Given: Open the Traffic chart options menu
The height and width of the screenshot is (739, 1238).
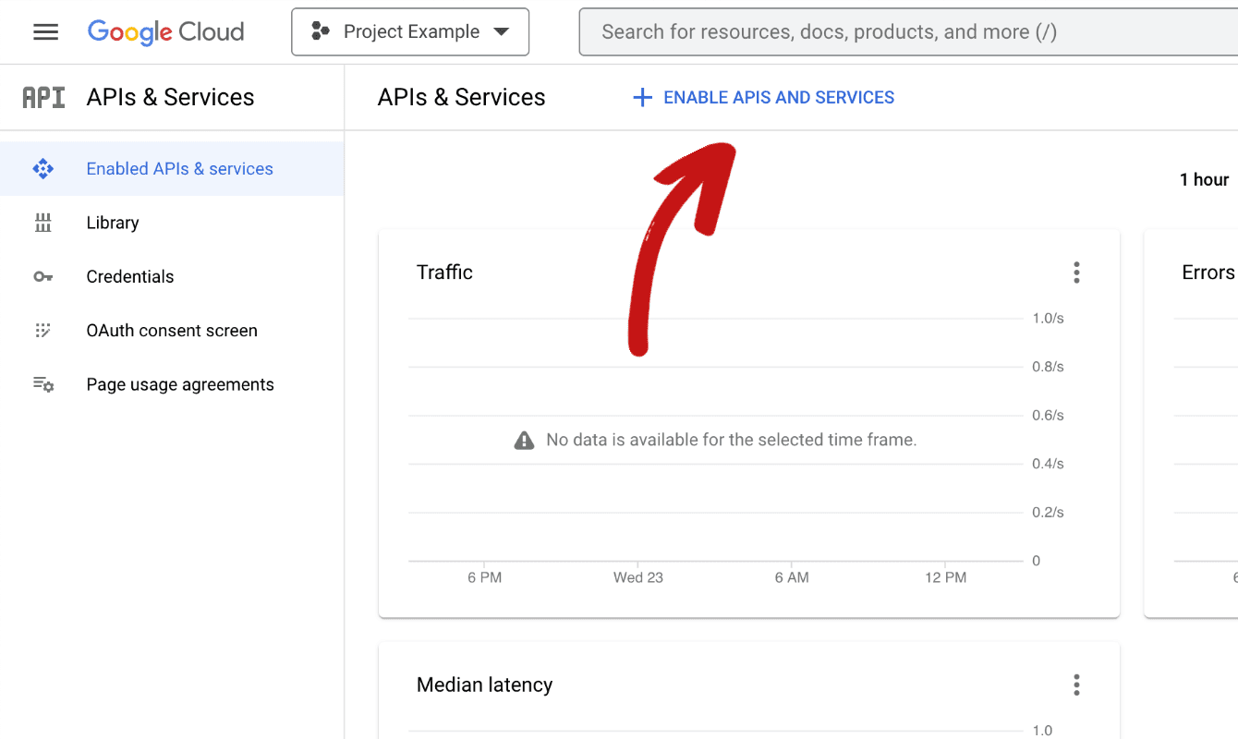Looking at the screenshot, I should click(1076, 273).
